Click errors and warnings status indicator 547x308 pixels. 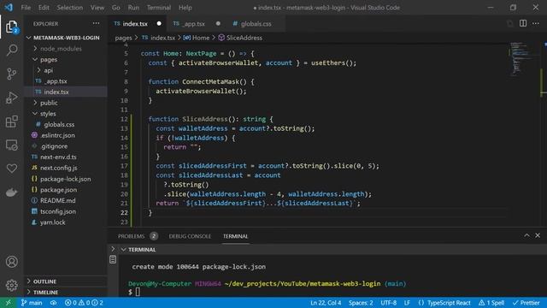coord(84,303)
